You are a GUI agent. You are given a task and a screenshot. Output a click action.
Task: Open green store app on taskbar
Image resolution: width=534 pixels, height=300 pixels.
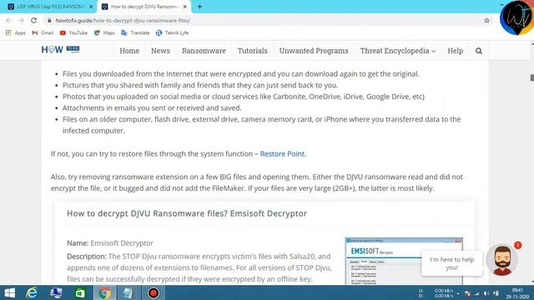point(80,292)
